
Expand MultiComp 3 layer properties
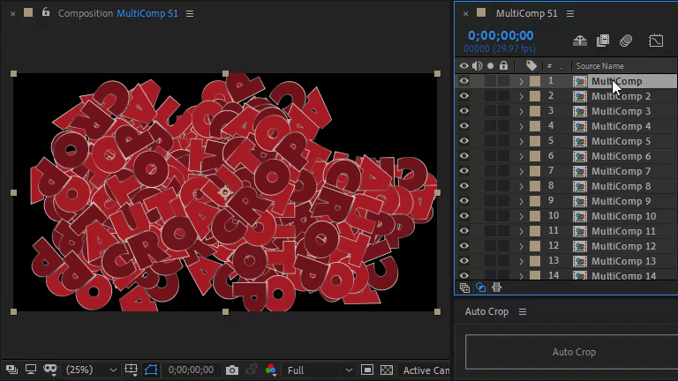521,111
